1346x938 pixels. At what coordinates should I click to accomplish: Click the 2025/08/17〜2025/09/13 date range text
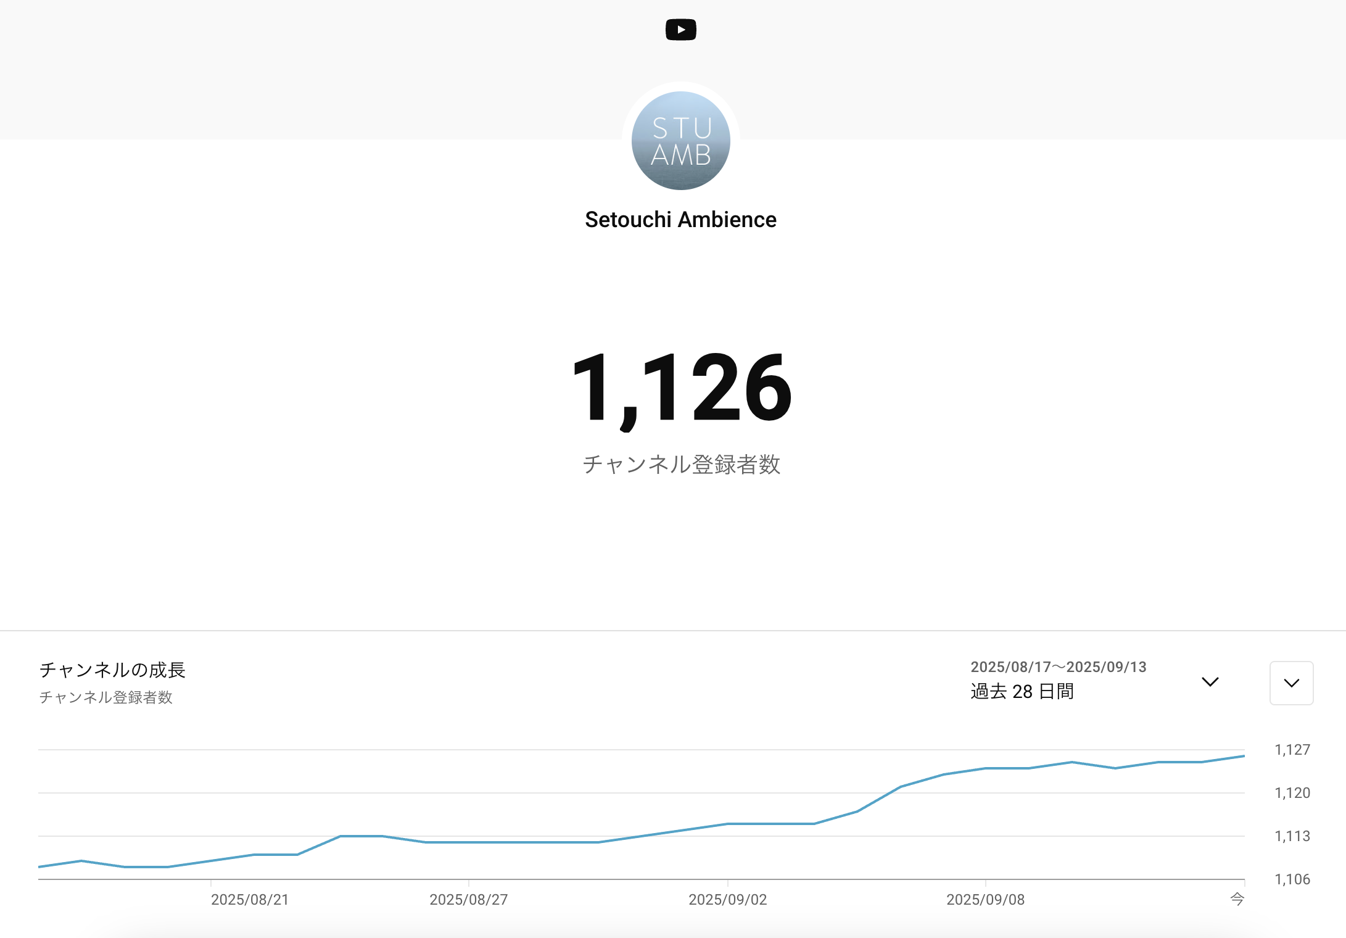pyautogui.click(x=1059, y=667)
